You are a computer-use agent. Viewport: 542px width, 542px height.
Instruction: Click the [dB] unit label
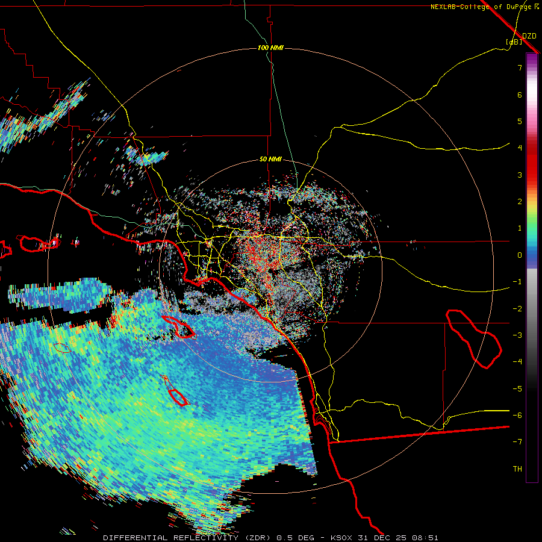tap(514, 42)
